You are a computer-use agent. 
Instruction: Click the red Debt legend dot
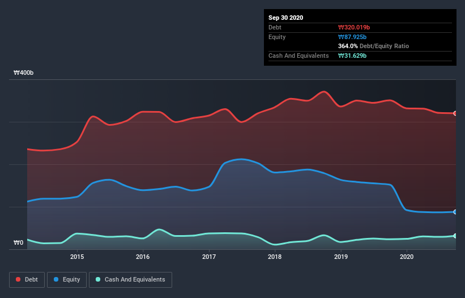[x=18, y=279]
